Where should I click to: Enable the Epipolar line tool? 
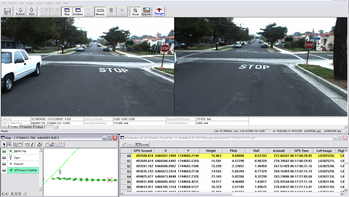[x=147, y=11]
